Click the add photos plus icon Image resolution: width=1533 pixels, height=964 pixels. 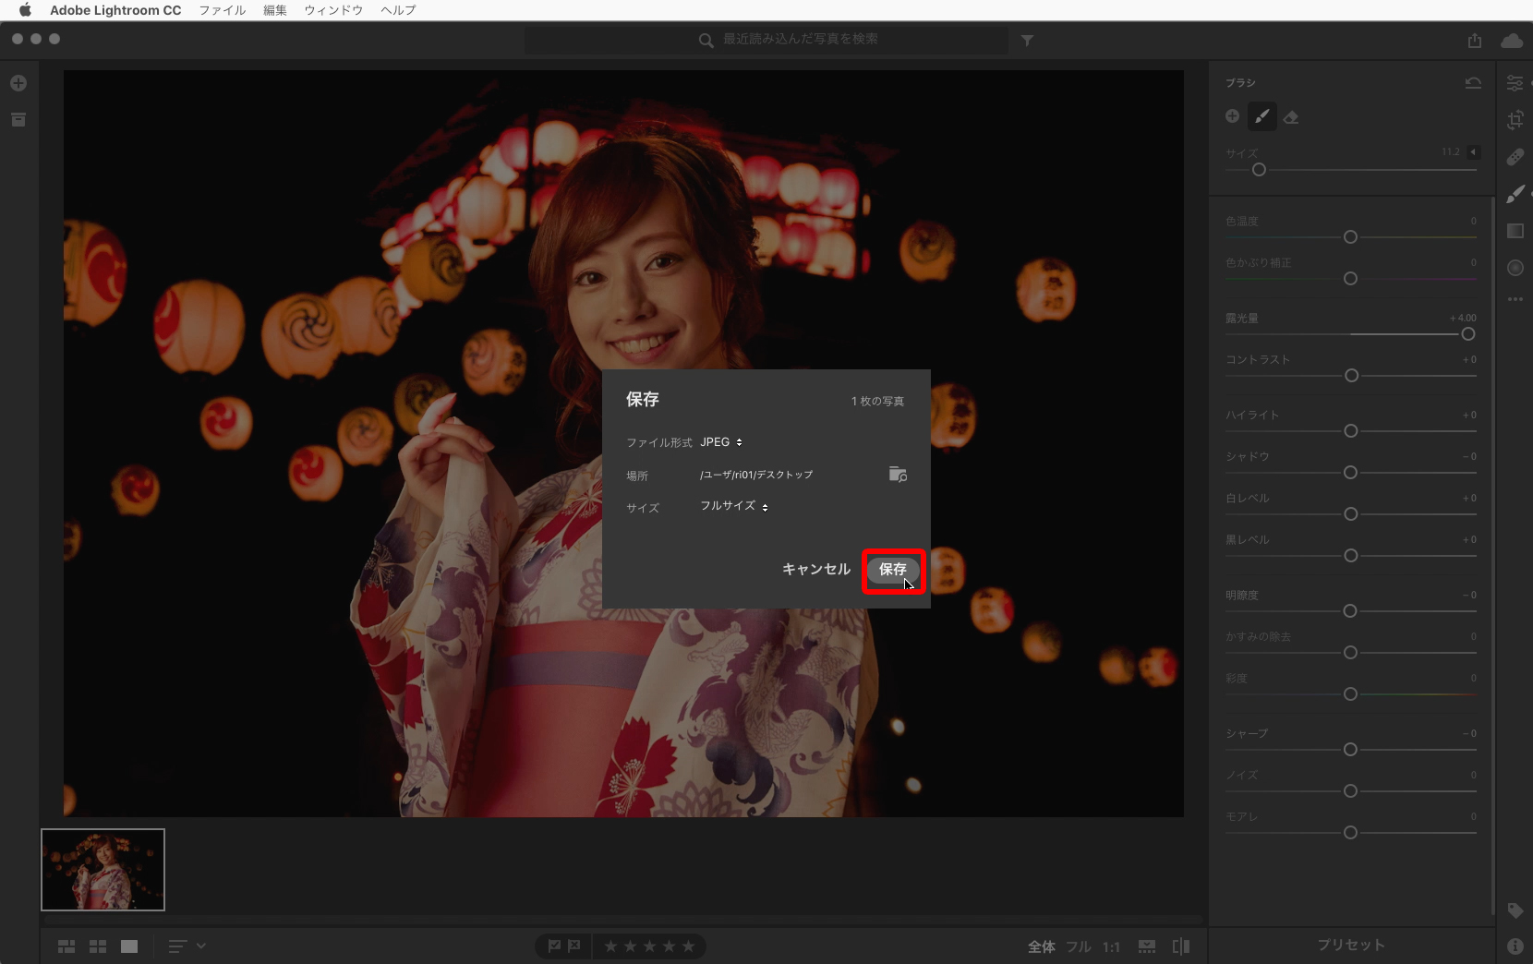[x=18, y=83]
